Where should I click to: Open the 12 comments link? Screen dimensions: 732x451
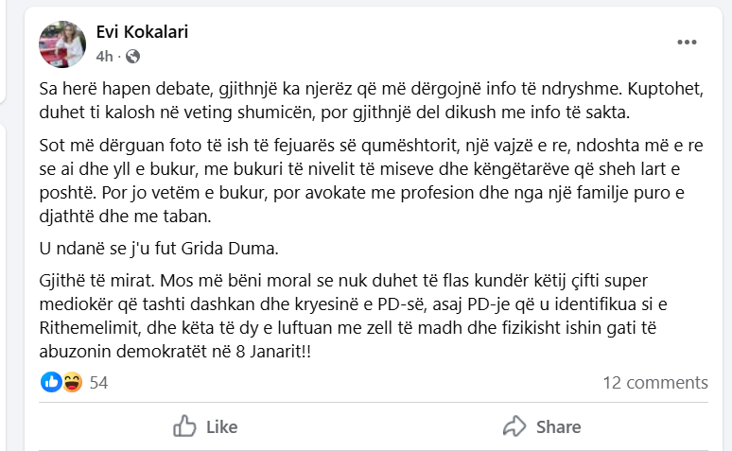654,383
